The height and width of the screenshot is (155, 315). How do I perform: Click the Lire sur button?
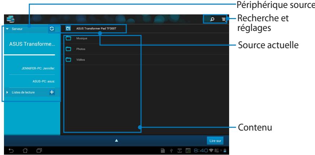[x=215, y=141]
